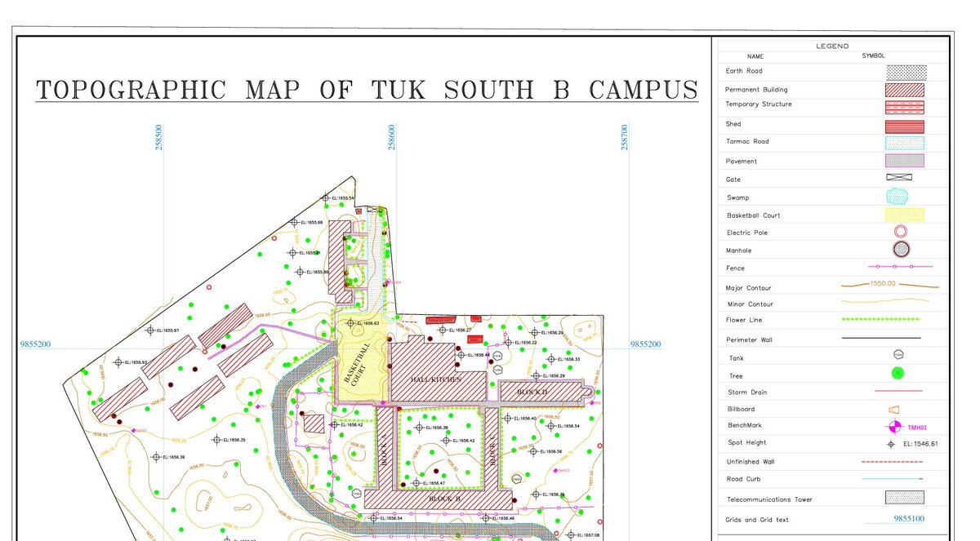The image size is (980, 541).
Task: Click the SYMBOL column header in legend
Action: coord(873,55)
